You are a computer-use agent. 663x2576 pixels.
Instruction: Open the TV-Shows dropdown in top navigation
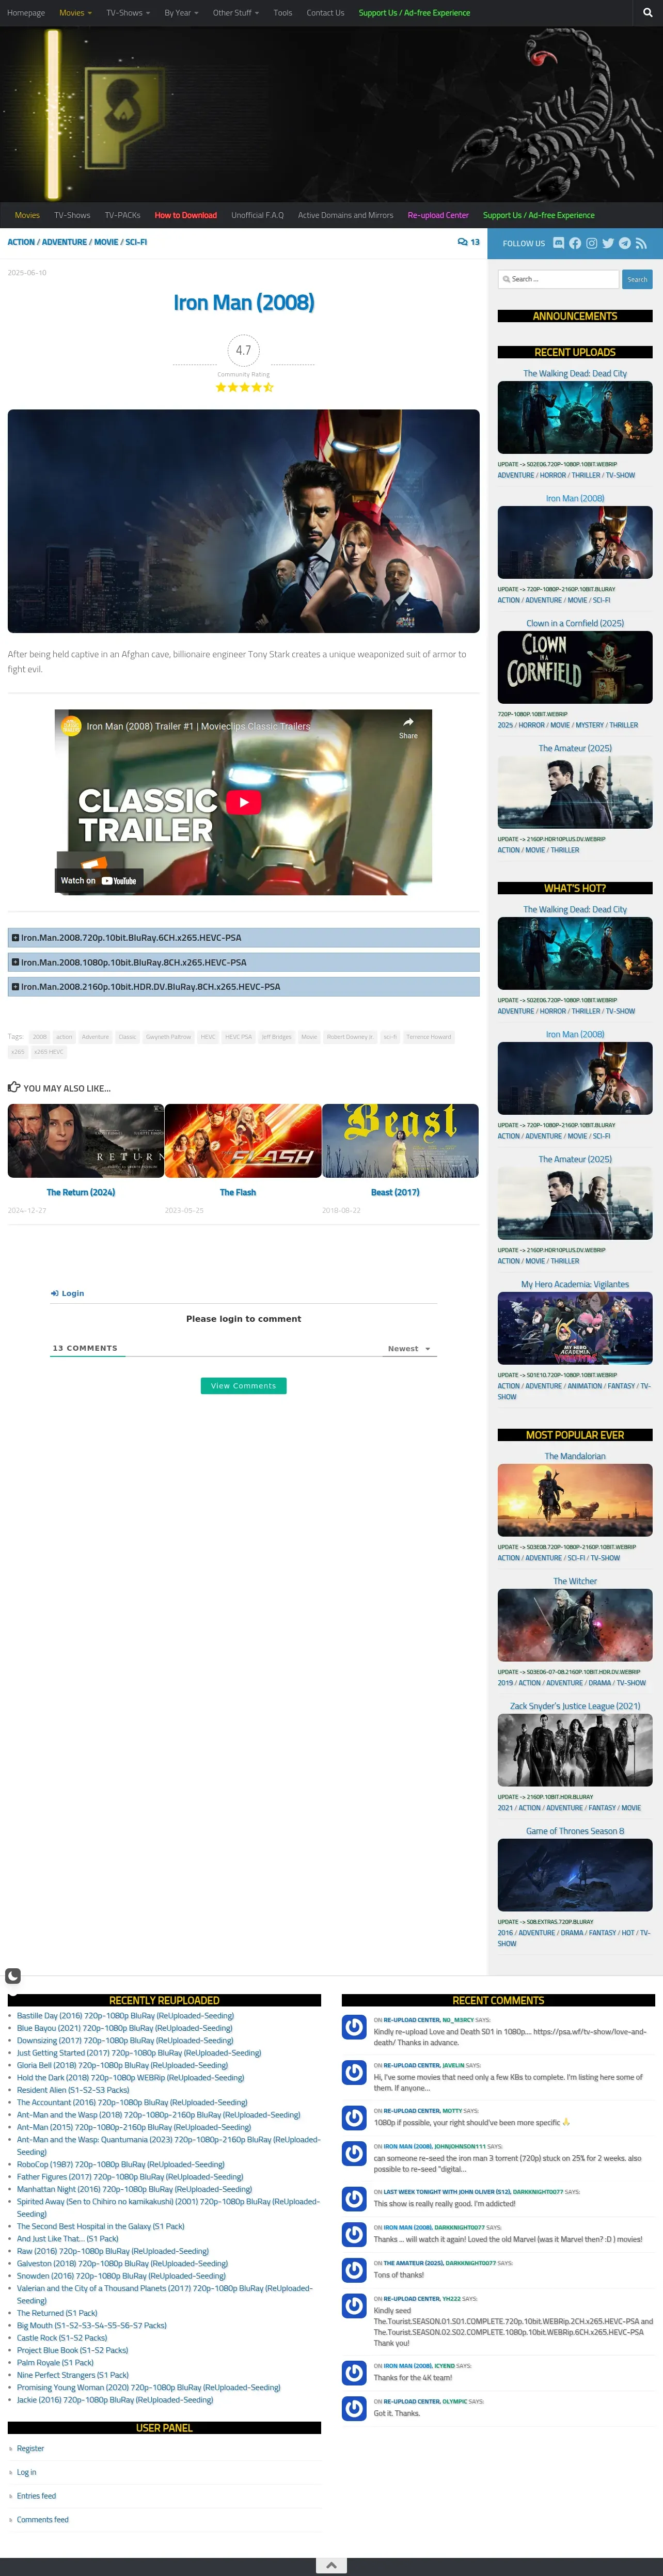[x=128, y=13]
